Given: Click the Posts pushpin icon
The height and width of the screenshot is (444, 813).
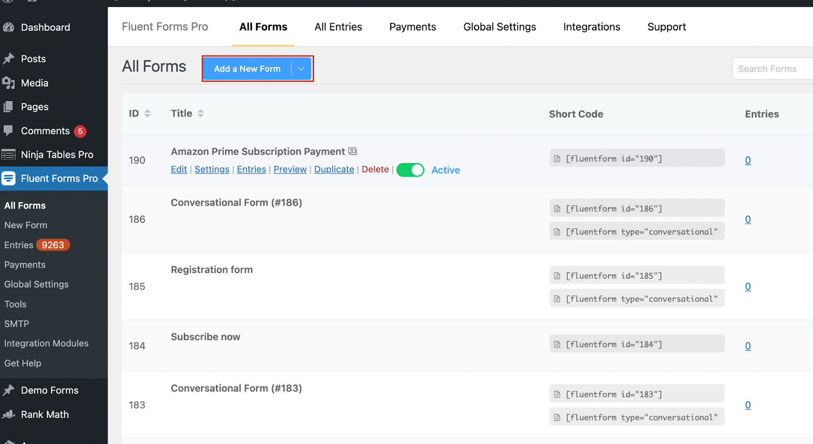Looking at the screenshot, I should pyautogui.click(x=9, y=59).
